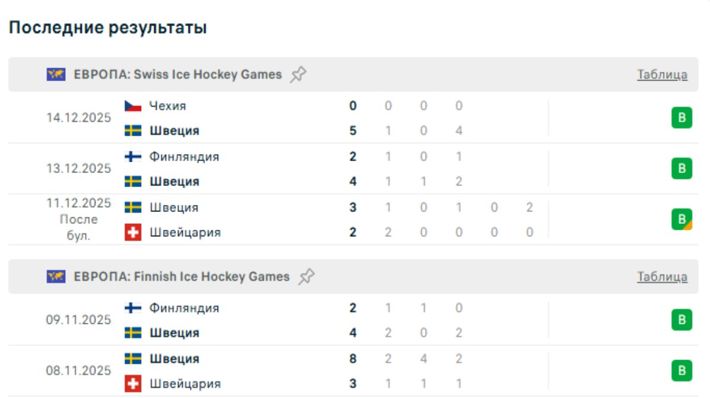Click the shootout win badge for 11.12.2025
Screen dimensions: 710x398
point(682,220)
